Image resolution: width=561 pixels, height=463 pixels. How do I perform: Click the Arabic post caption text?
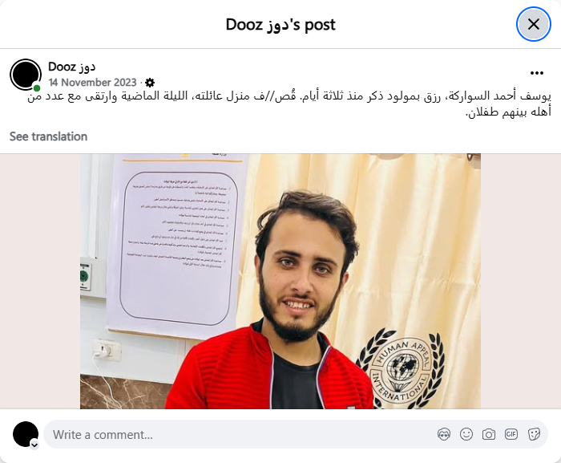(x=289, y=104)
